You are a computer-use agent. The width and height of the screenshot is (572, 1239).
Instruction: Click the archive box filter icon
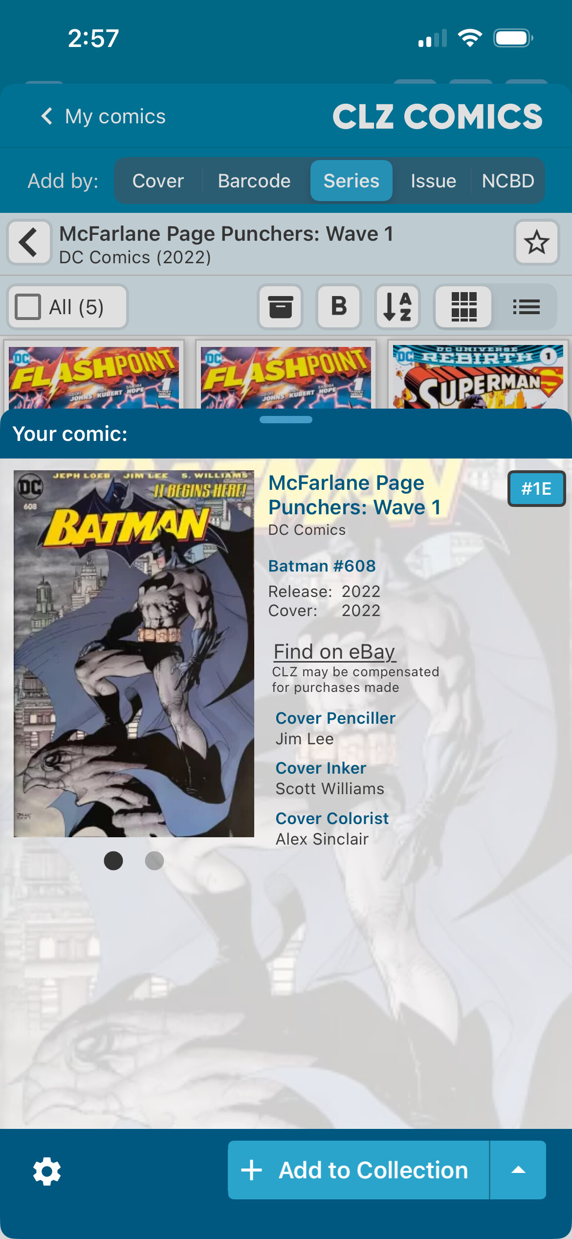point(280,307)
